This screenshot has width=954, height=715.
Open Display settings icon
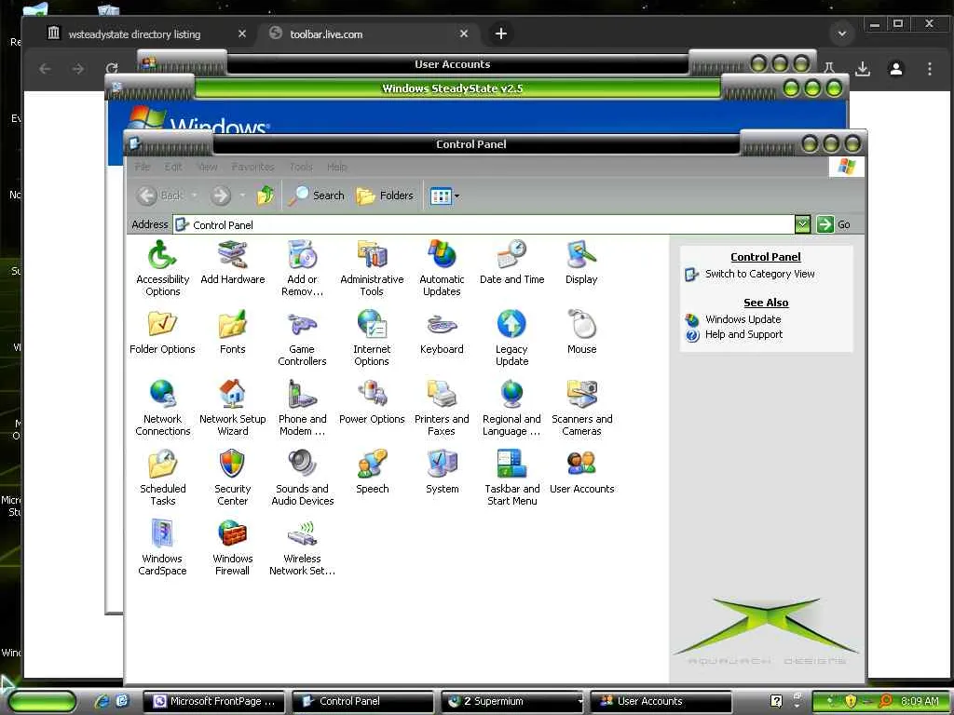[x=581, y=263]
